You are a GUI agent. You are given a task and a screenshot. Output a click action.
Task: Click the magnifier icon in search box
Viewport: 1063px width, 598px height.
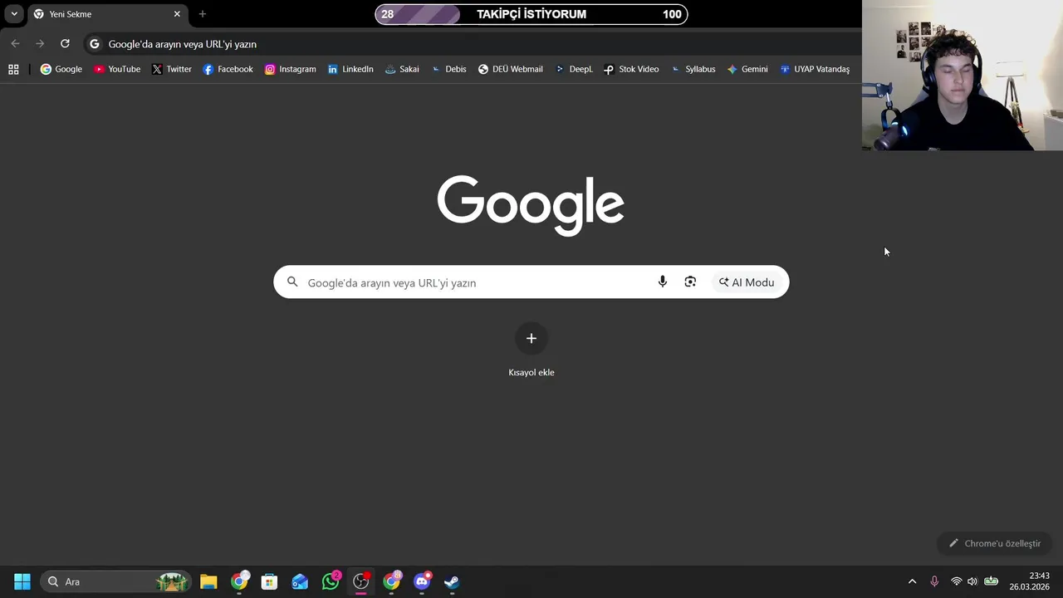tap(292, 282)
